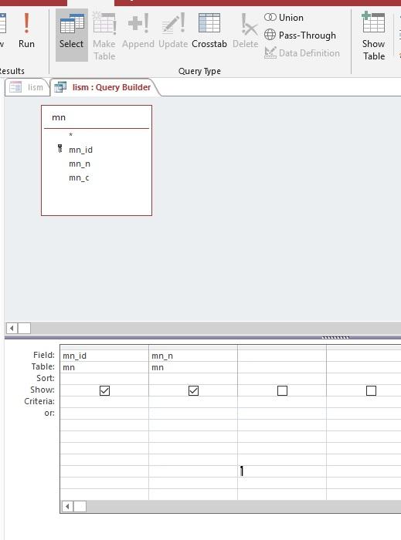This screenshot has width=401, height=540.
Task: Check Show box in third grid column
Action: click(282, 390)
